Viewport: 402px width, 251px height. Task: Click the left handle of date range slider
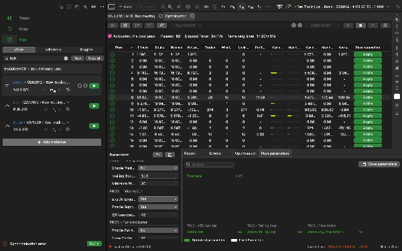point(294,25)
